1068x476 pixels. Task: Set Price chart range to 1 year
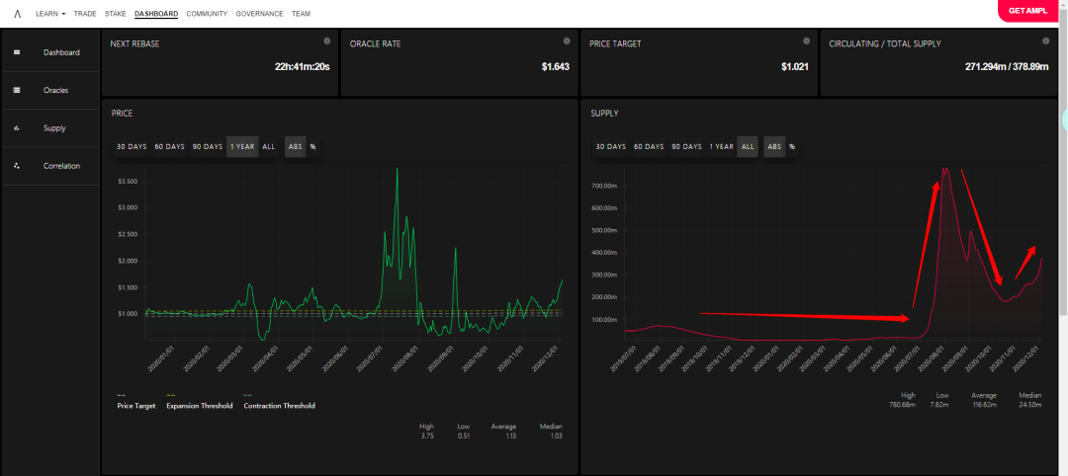242,147
